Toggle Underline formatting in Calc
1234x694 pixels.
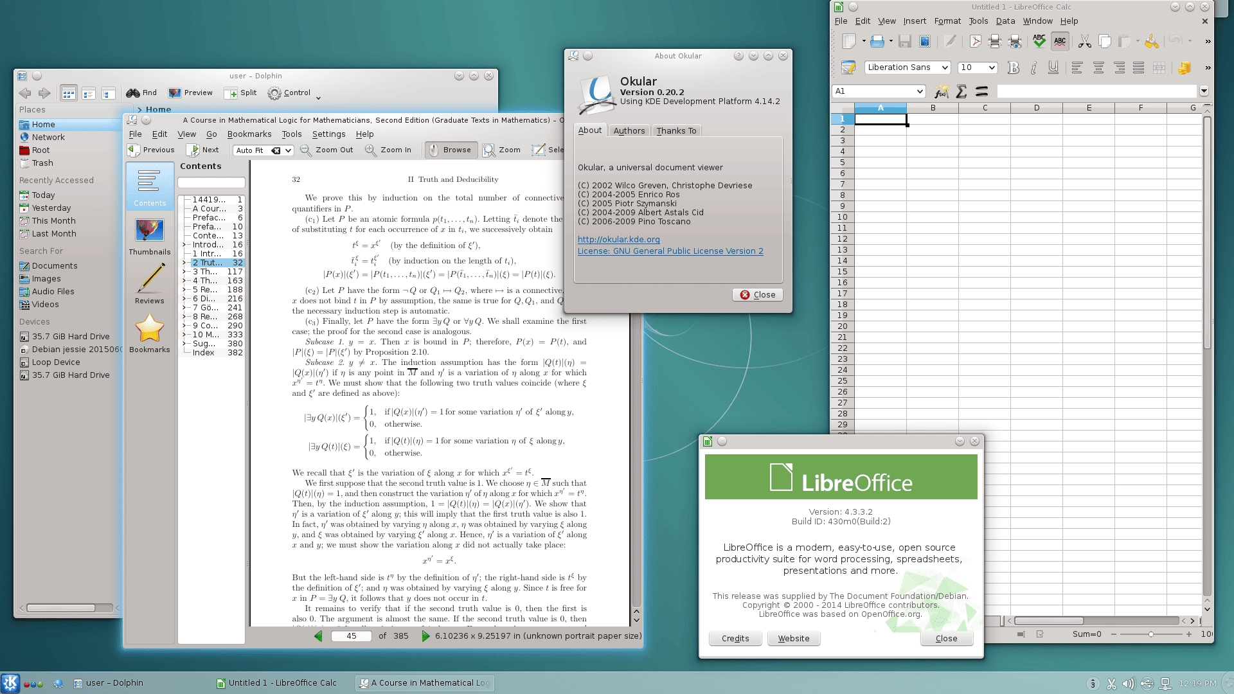click(x=1053, y=67)
